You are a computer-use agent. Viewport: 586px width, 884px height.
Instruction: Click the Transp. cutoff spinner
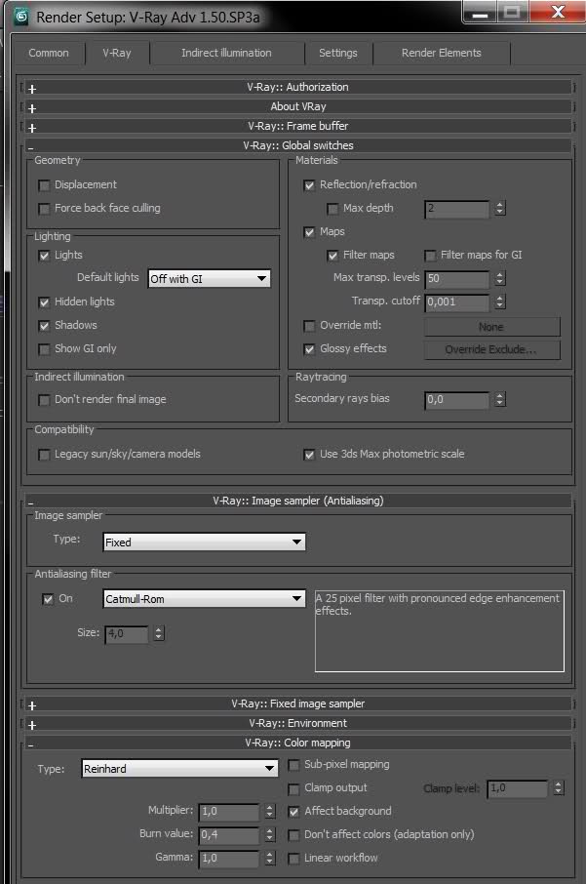pos(500,302)
